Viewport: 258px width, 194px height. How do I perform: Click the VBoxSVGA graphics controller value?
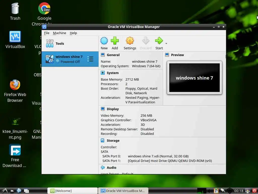pyautogui.click(x=148, y=120)
